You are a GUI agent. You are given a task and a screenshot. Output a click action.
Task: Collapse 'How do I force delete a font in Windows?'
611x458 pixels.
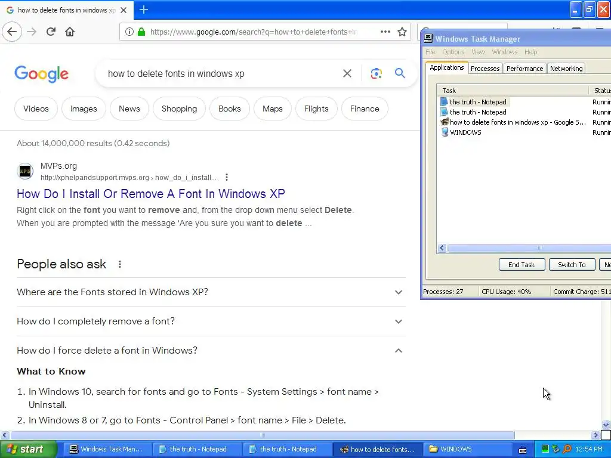pos(211,351)
